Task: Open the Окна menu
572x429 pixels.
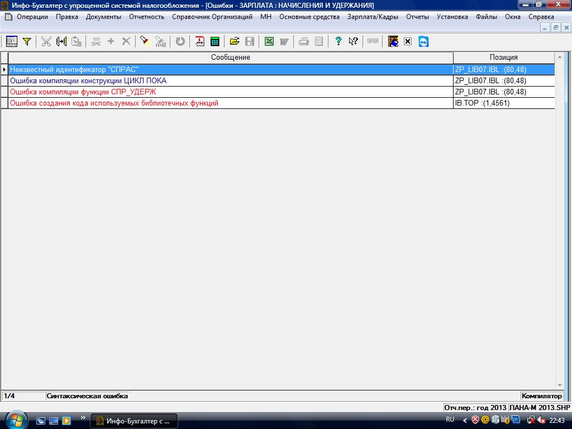Action: (513, 17)
